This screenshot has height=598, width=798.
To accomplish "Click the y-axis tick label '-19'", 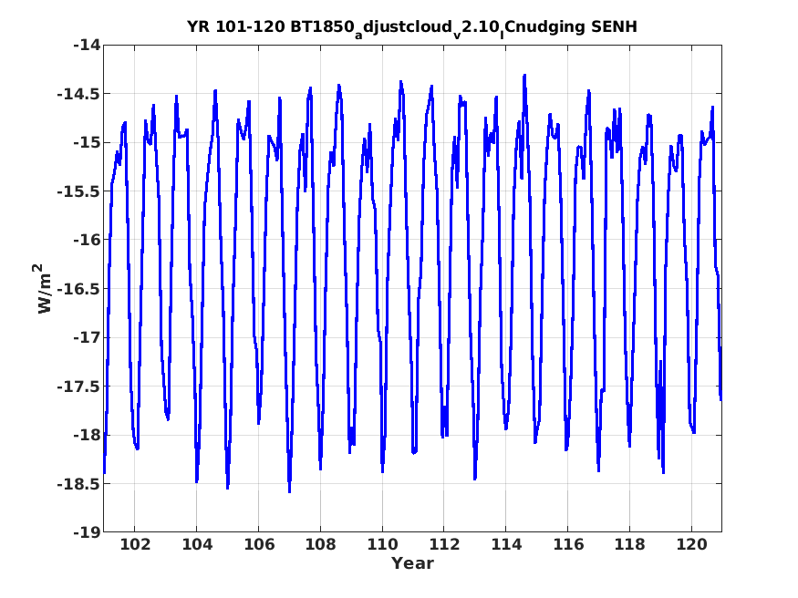I will point(87,532).
